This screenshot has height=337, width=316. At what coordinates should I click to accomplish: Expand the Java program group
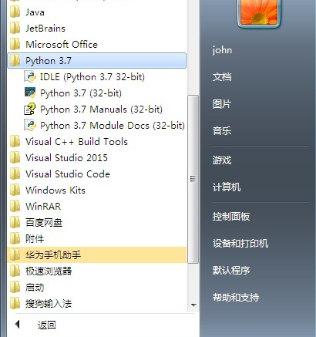pos(35,12)
